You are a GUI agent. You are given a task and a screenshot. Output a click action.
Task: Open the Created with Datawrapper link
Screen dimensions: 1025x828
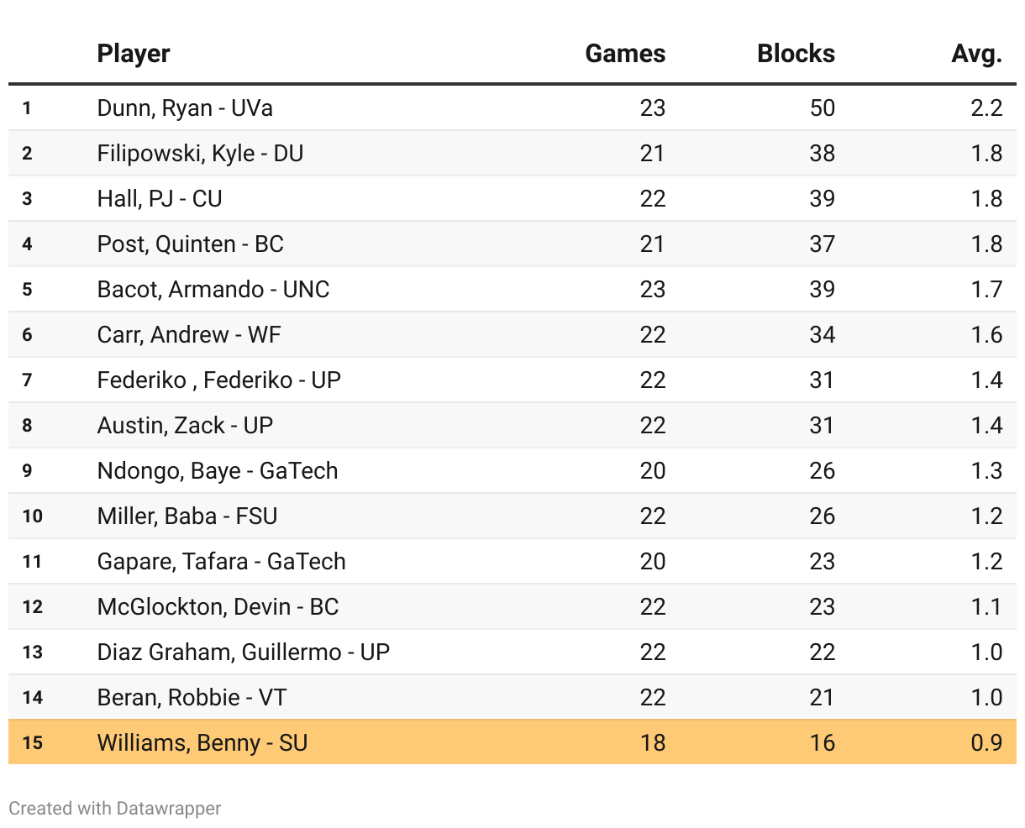pos(115,809)
